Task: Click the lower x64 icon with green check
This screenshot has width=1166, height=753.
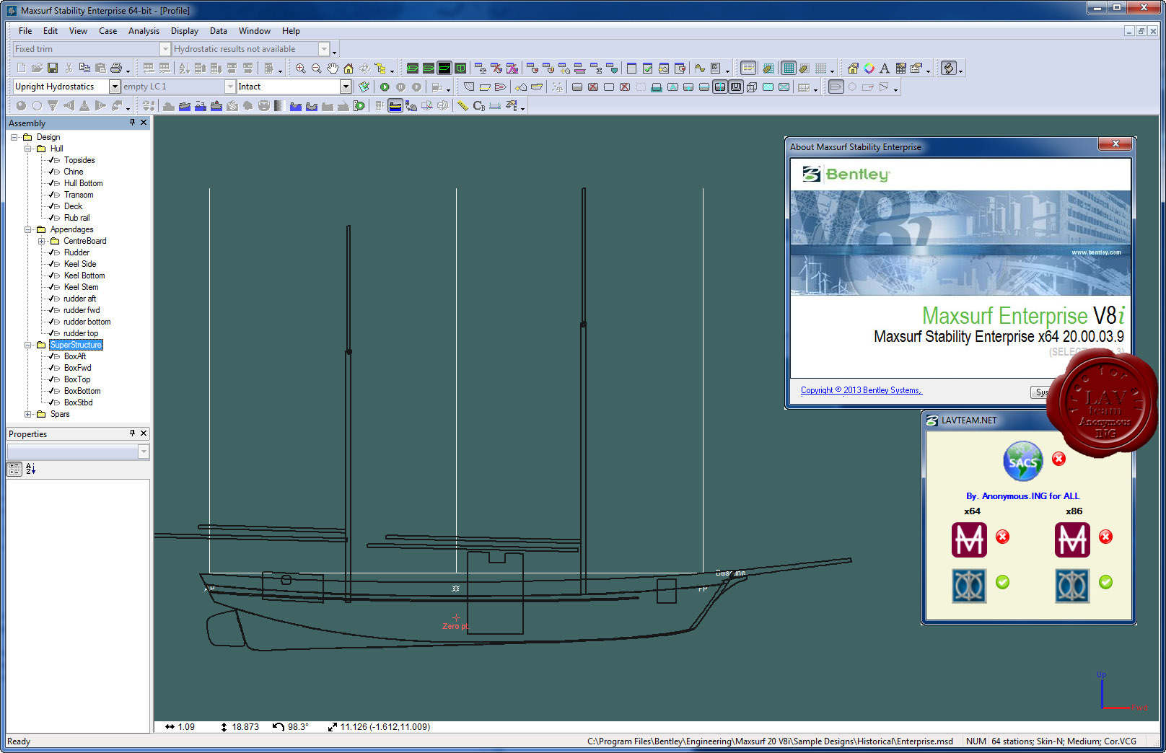Action: click(969, 586)
